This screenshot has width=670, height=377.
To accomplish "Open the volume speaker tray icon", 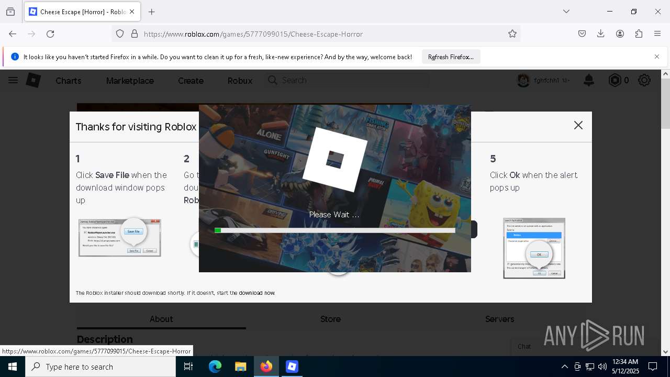I will (602, 367).
